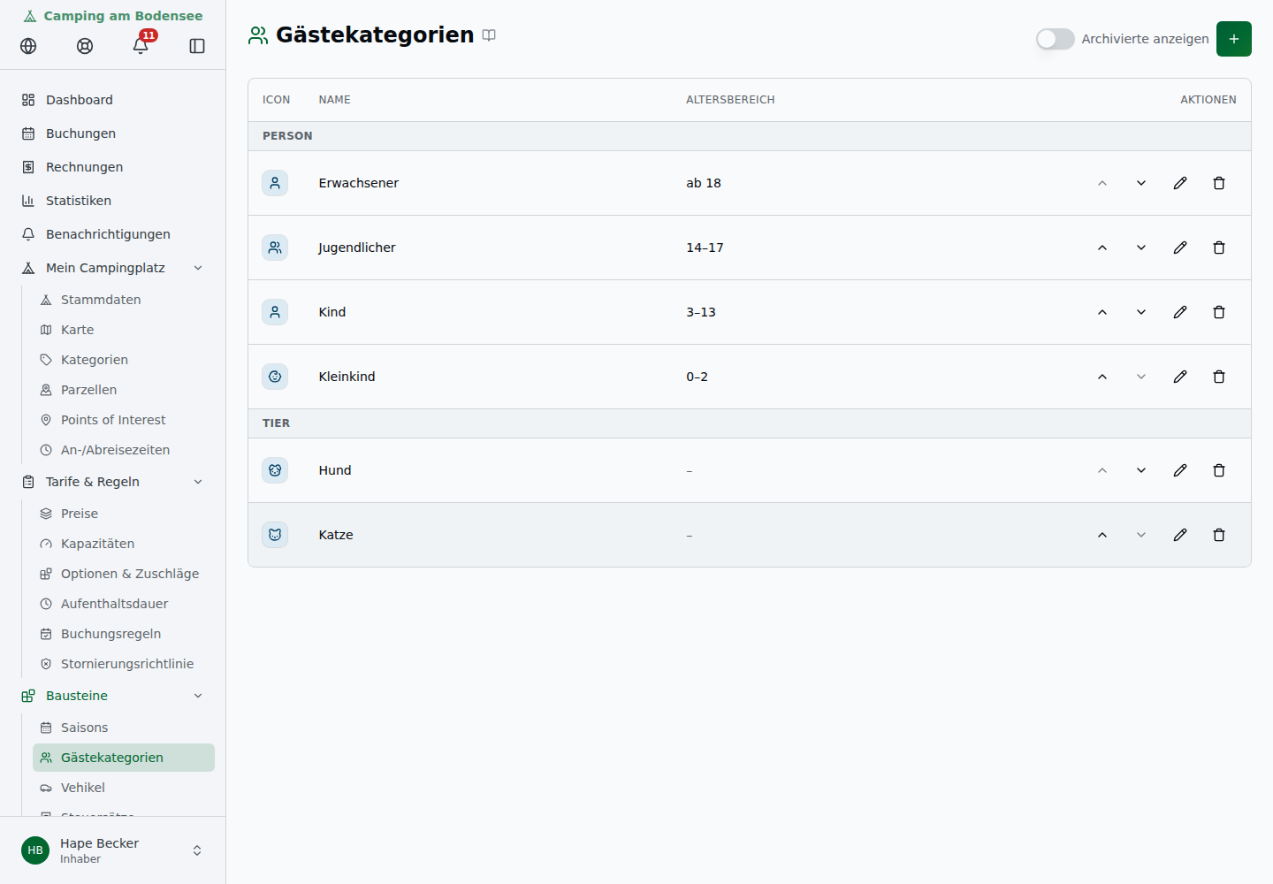The image size is (1273, 884).
Task: Open Stammdaten in sidebar
Action: point(124,300)
